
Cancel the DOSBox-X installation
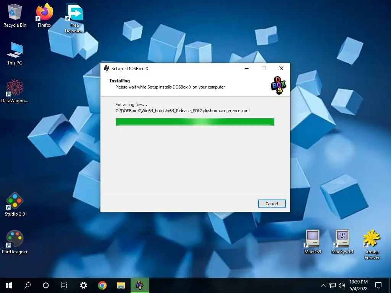[x=272, y=204]
